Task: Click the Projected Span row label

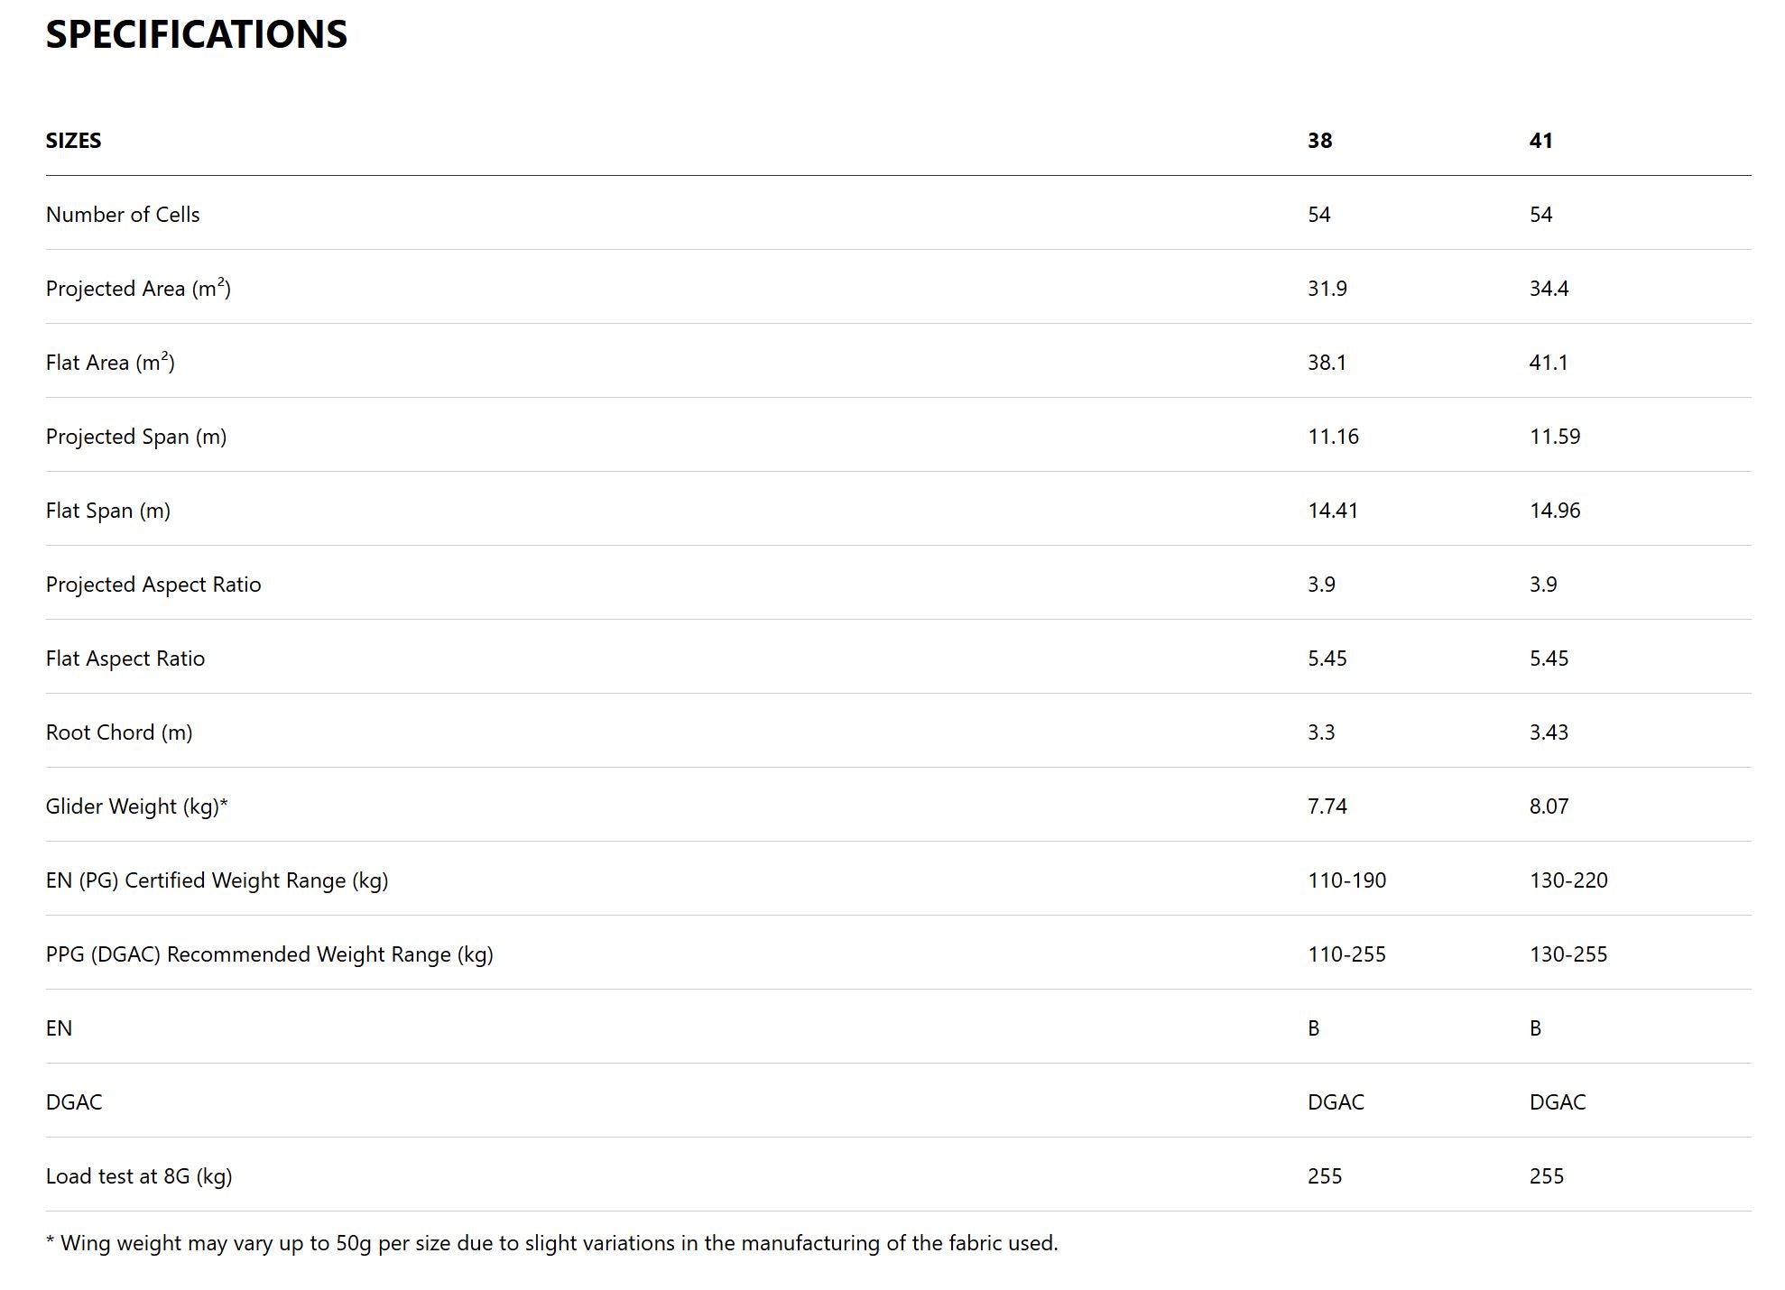Action: tap(136, 437)
